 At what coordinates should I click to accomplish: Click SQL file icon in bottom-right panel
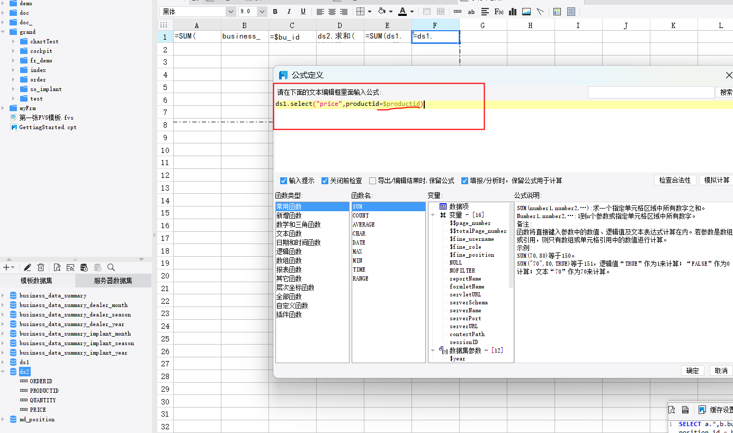[x=685, y=410]
